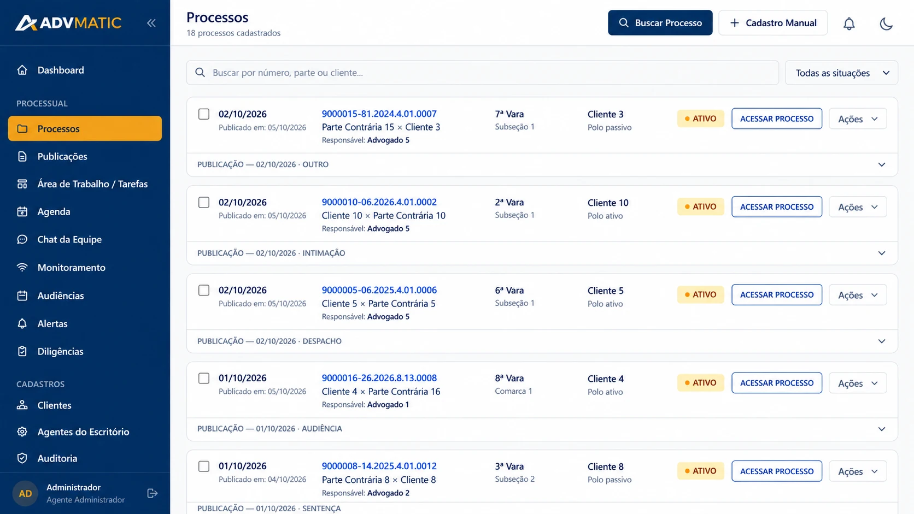Screen dimensions: 914x514
Task: Open the Todas as situações filter dropdown
Action: [x=841, y=73]
